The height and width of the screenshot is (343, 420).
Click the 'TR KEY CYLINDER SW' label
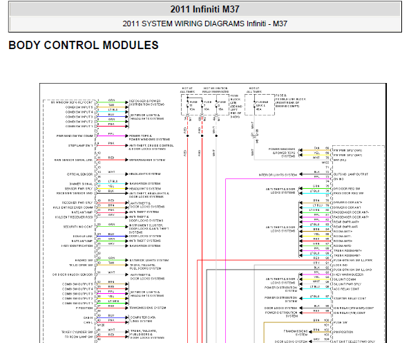[77, 332]
